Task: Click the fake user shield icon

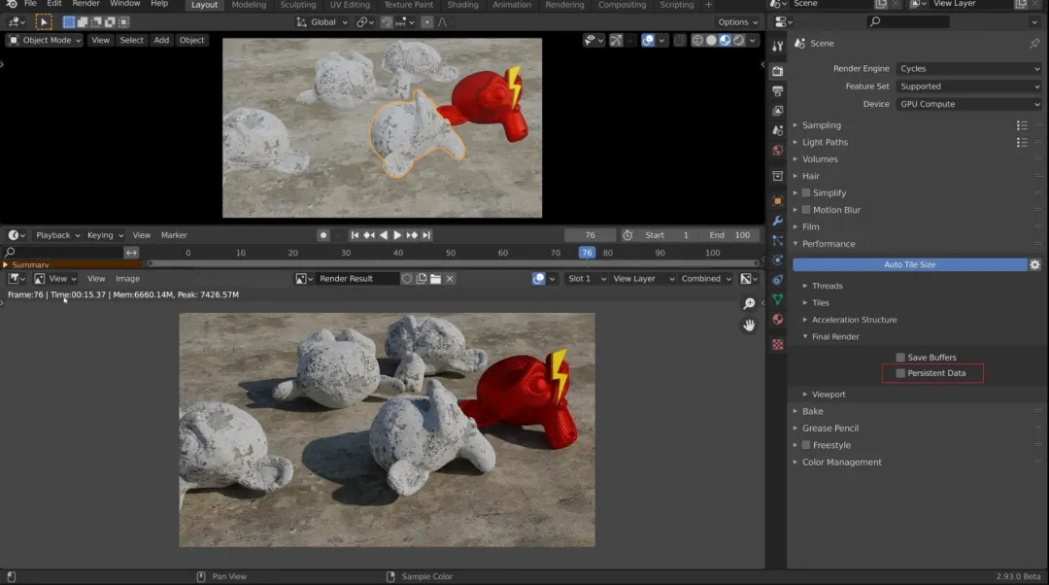Action: [407, 279]
